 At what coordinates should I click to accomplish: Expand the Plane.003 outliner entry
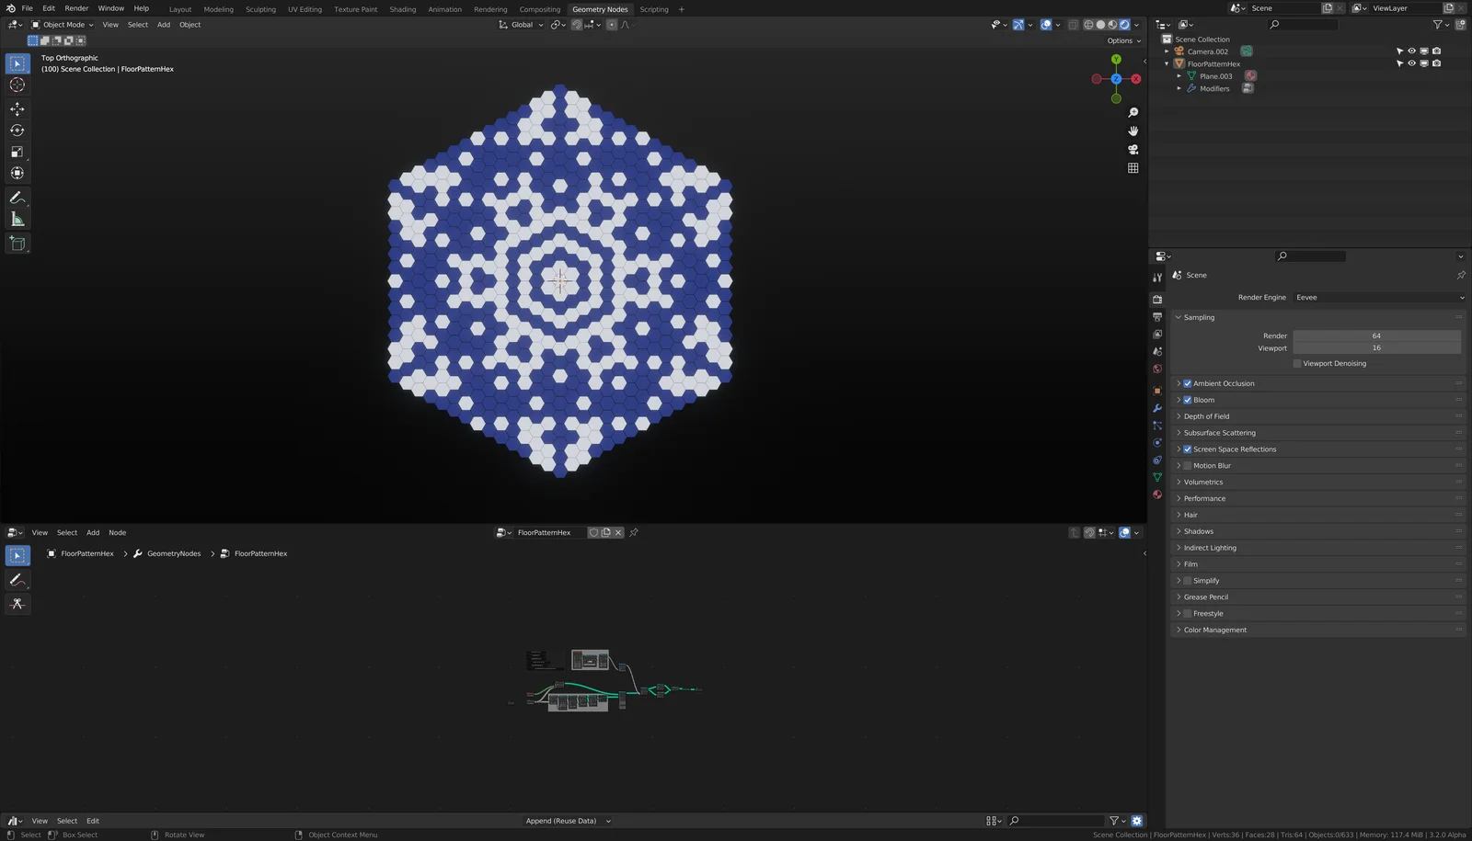coord(1179,76)
